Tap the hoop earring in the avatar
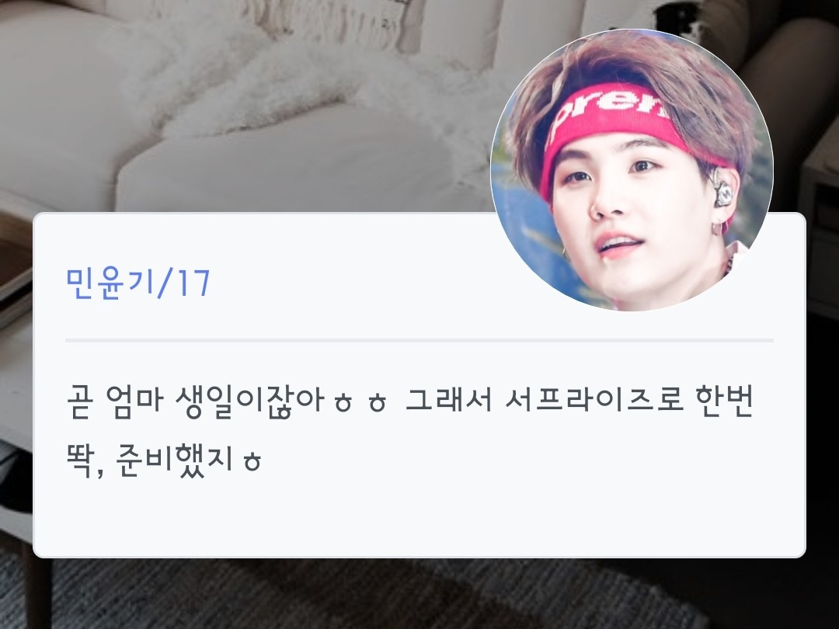The height and width of the screenshot is (629, 839). tap(718, 229)
